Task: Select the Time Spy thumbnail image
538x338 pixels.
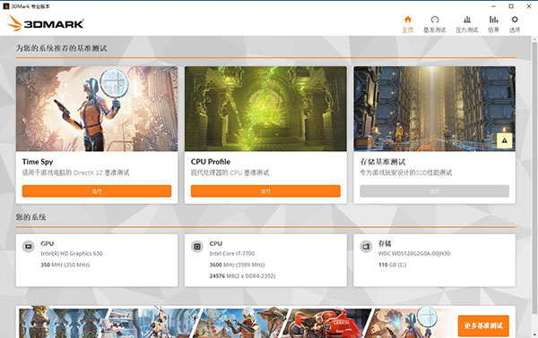Action: point(97,109)
